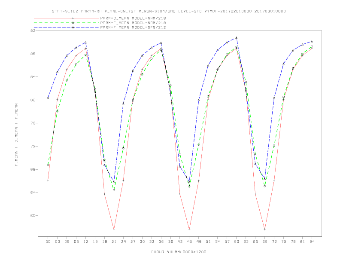Click x-axis tick label 33
This screenshot has width=340, height=263.
tap(152, 242)
